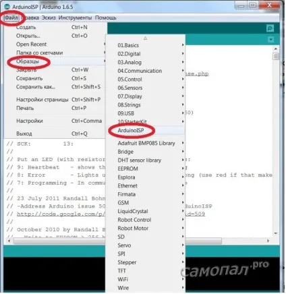Expand 03.Analog examples
The width and height of the screenshot is (286, 294).
(x=146, y=62)
